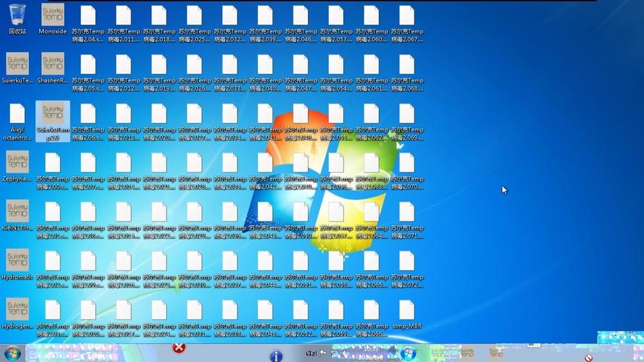The image size is (644, 362).
Task: Select file 苏尔壳Temp病毒2.04.s...
Action: click(x=88, y=24)
